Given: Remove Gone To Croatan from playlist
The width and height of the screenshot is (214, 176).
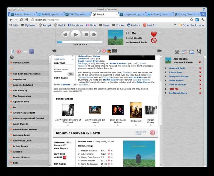Looking at the screenshot, I should click(x=200, y=85).
